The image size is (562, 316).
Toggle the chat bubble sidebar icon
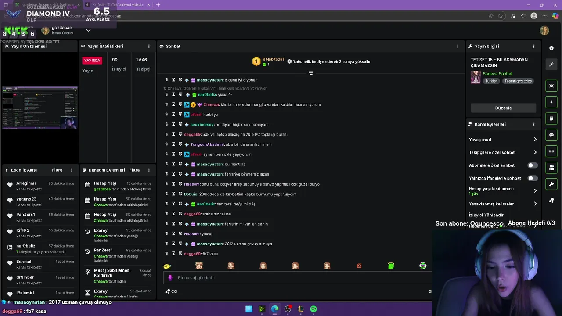tap(551, 135)
